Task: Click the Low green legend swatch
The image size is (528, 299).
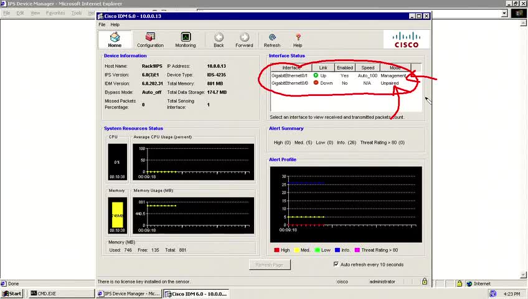Action: 317,250
